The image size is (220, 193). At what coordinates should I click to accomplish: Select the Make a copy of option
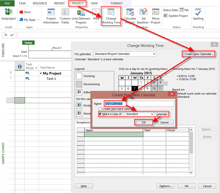[100, 114]
